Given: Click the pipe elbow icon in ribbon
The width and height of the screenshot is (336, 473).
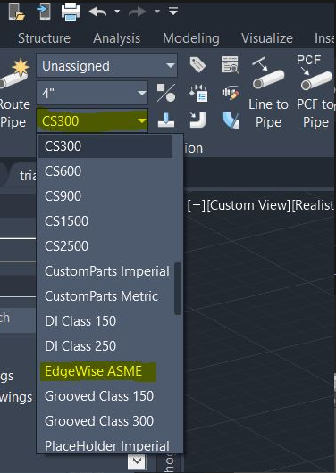Looking at the screenshot, I should (198, 120).
